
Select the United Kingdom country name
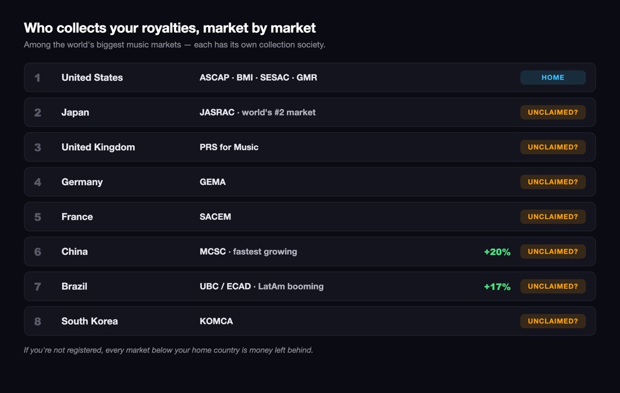(x=98, y=147)
